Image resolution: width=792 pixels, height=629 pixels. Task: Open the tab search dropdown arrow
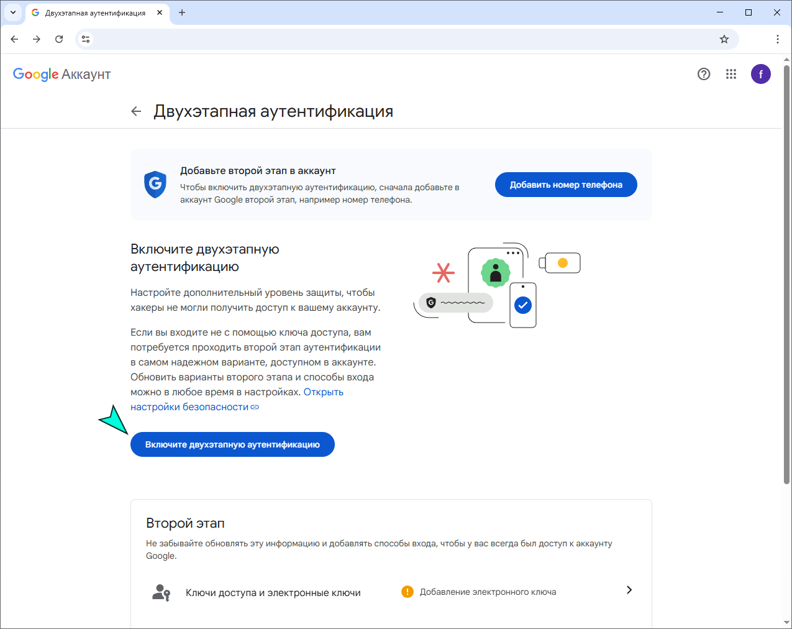pos(13,12)
